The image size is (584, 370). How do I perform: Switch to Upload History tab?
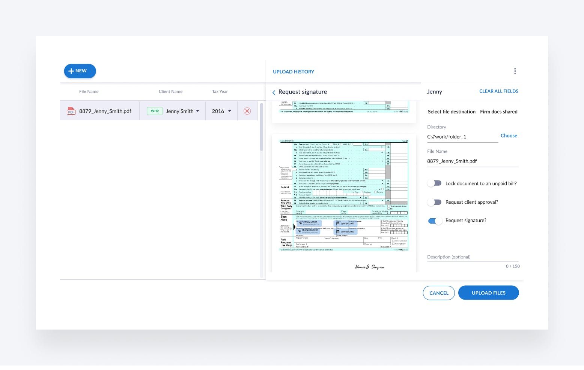tap(294, 72)
